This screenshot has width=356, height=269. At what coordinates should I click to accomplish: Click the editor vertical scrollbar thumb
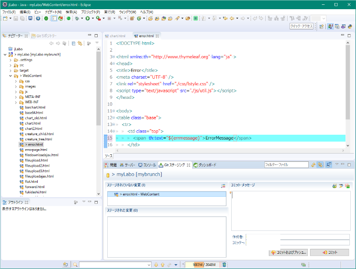[x=348, y=82]
